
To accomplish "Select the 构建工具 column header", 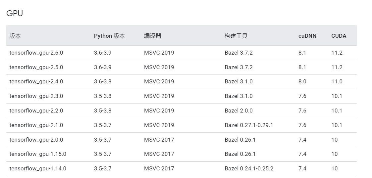I will [236, 36].
